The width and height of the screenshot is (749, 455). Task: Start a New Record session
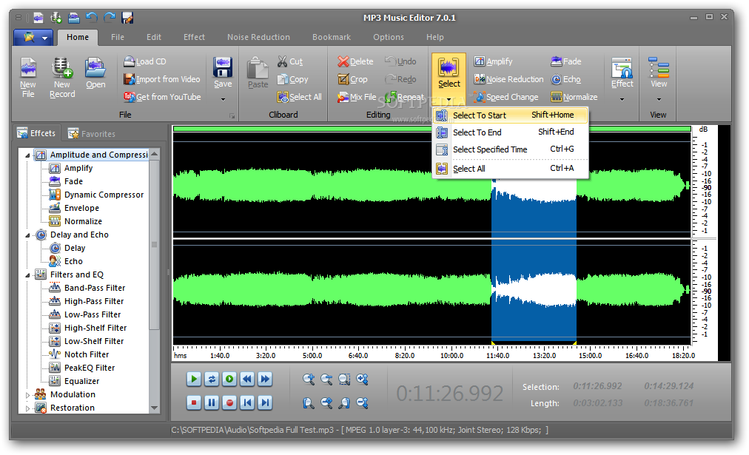click(x=62, y=78)
